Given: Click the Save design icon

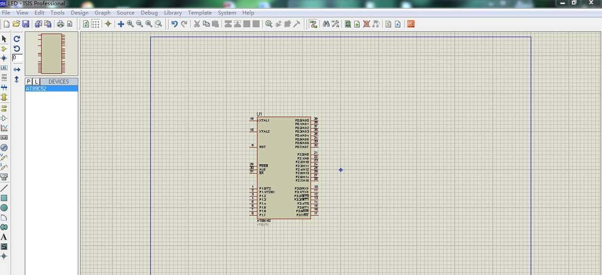Looking at the screenshot, I should tap(25, 24).
